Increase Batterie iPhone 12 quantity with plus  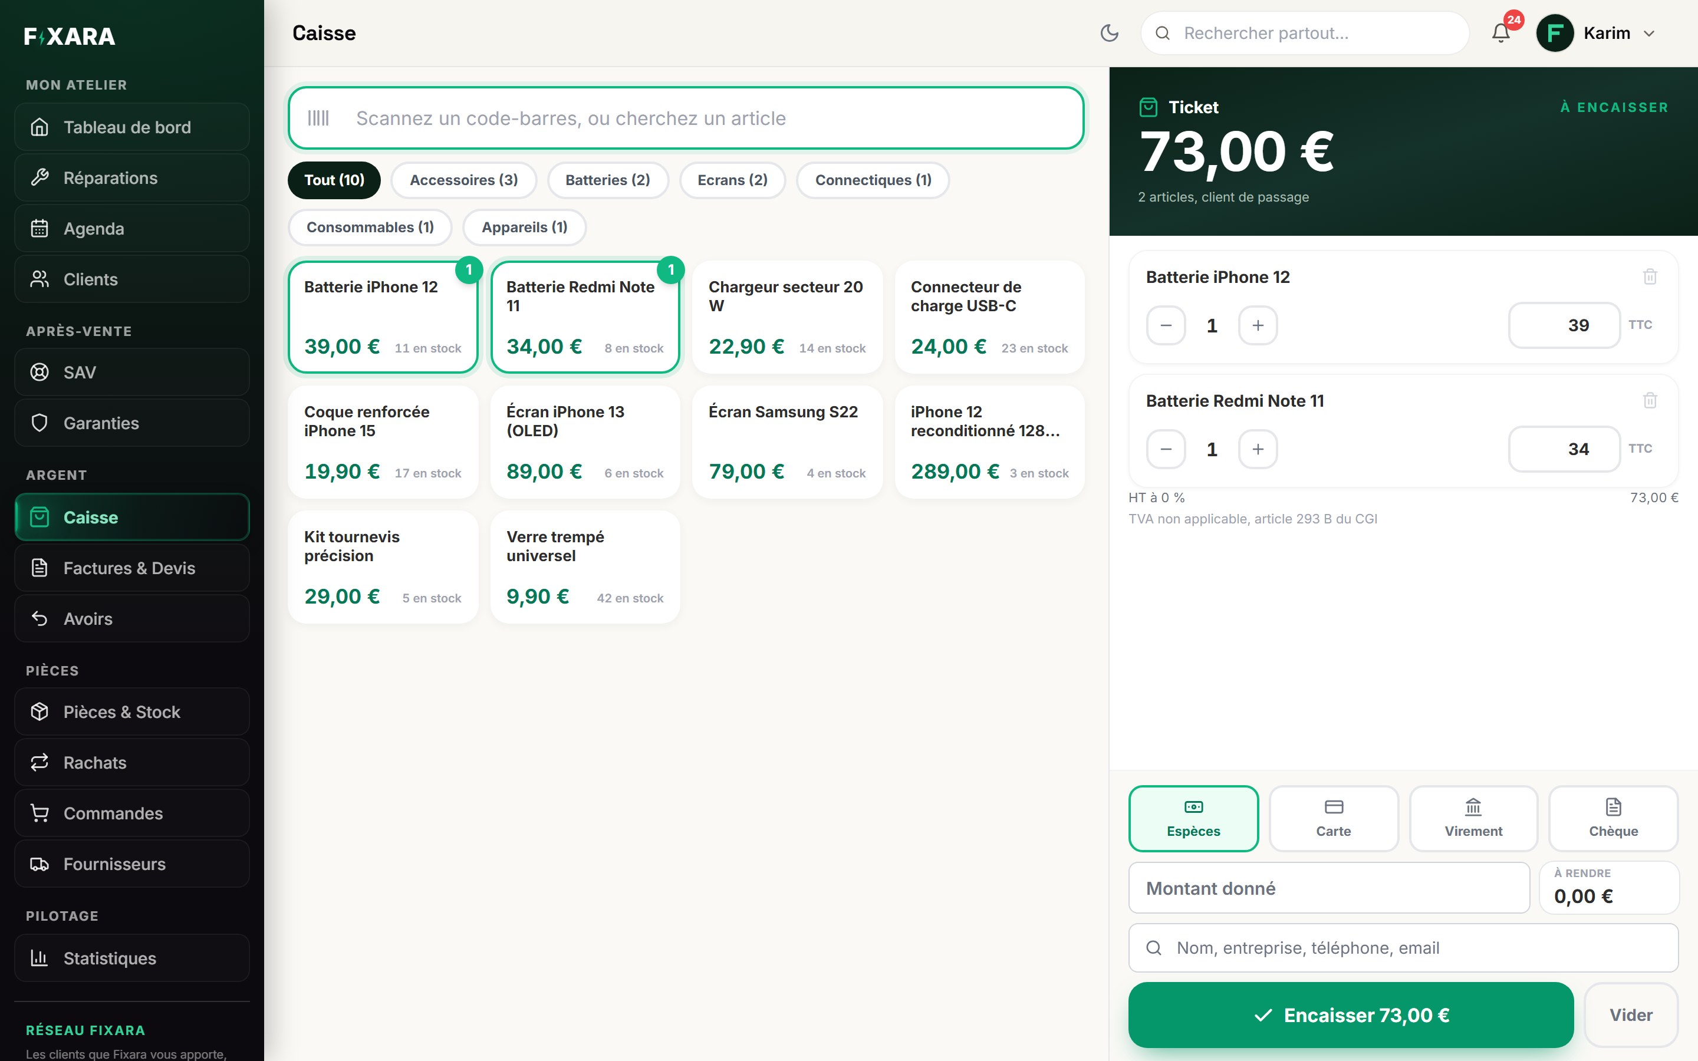pyautogui.click(x=1258, y=325)
